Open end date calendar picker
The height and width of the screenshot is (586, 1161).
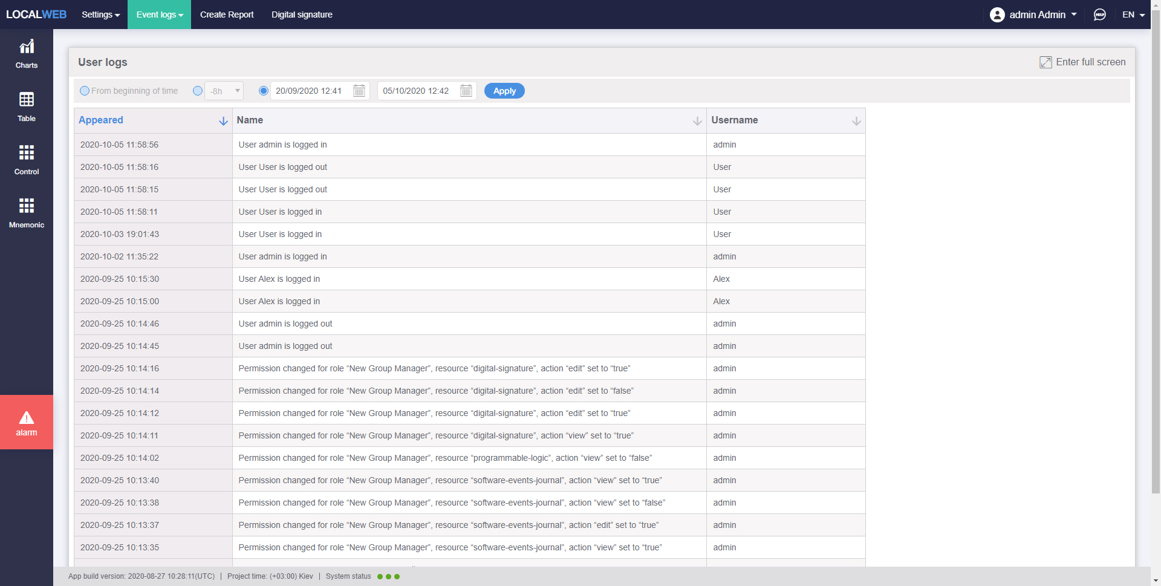coord(466,91)
